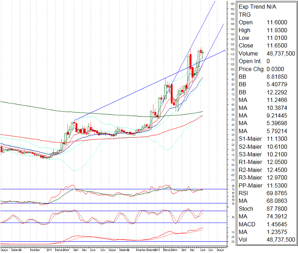
Task: Select the Price Chg. 0.0300 row
Action: 266,69
